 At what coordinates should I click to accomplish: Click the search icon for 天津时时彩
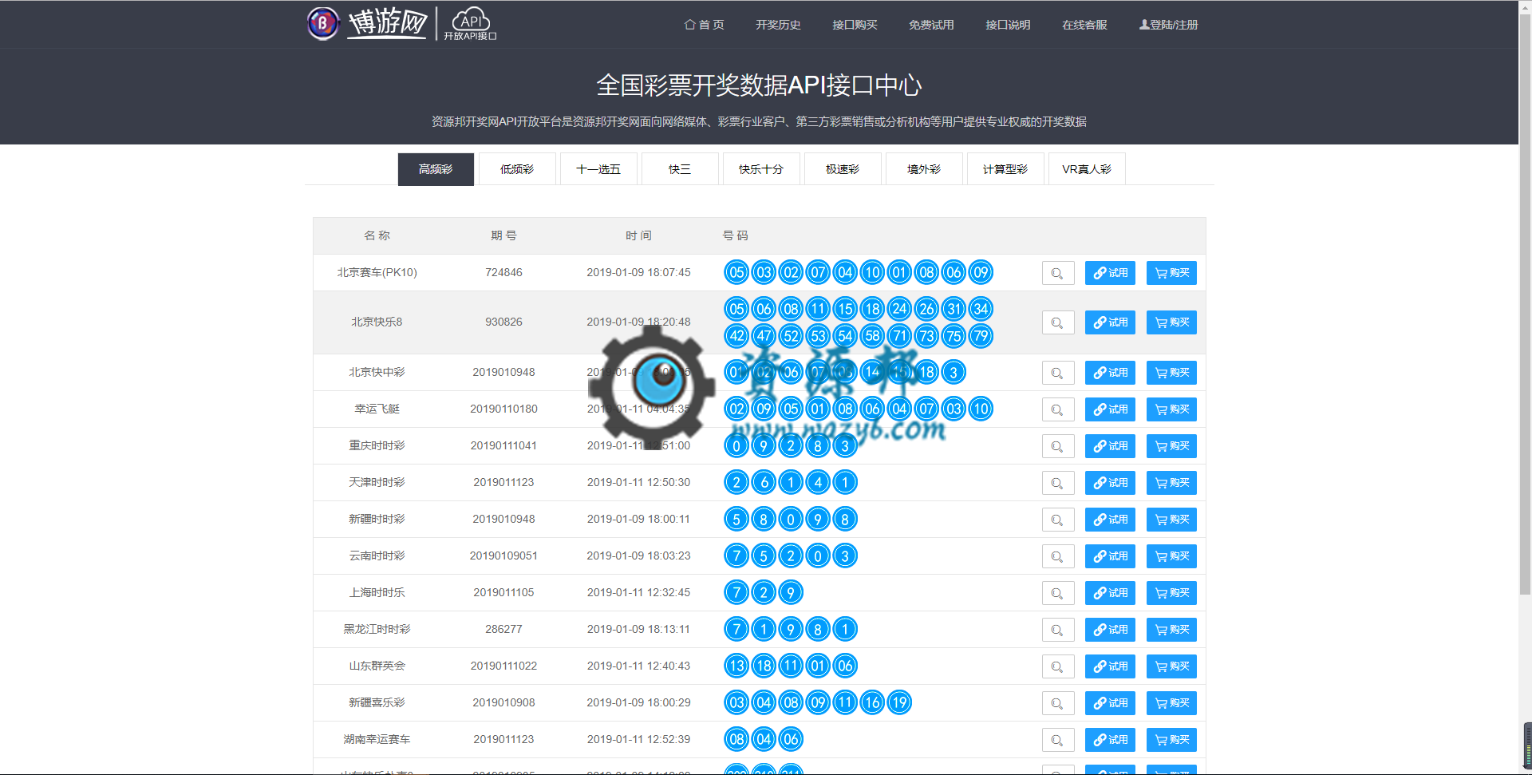[1057, 483]
